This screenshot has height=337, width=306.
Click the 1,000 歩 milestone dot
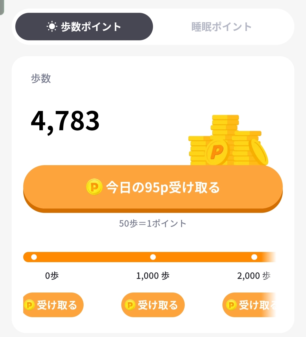[x=153, y=257]
